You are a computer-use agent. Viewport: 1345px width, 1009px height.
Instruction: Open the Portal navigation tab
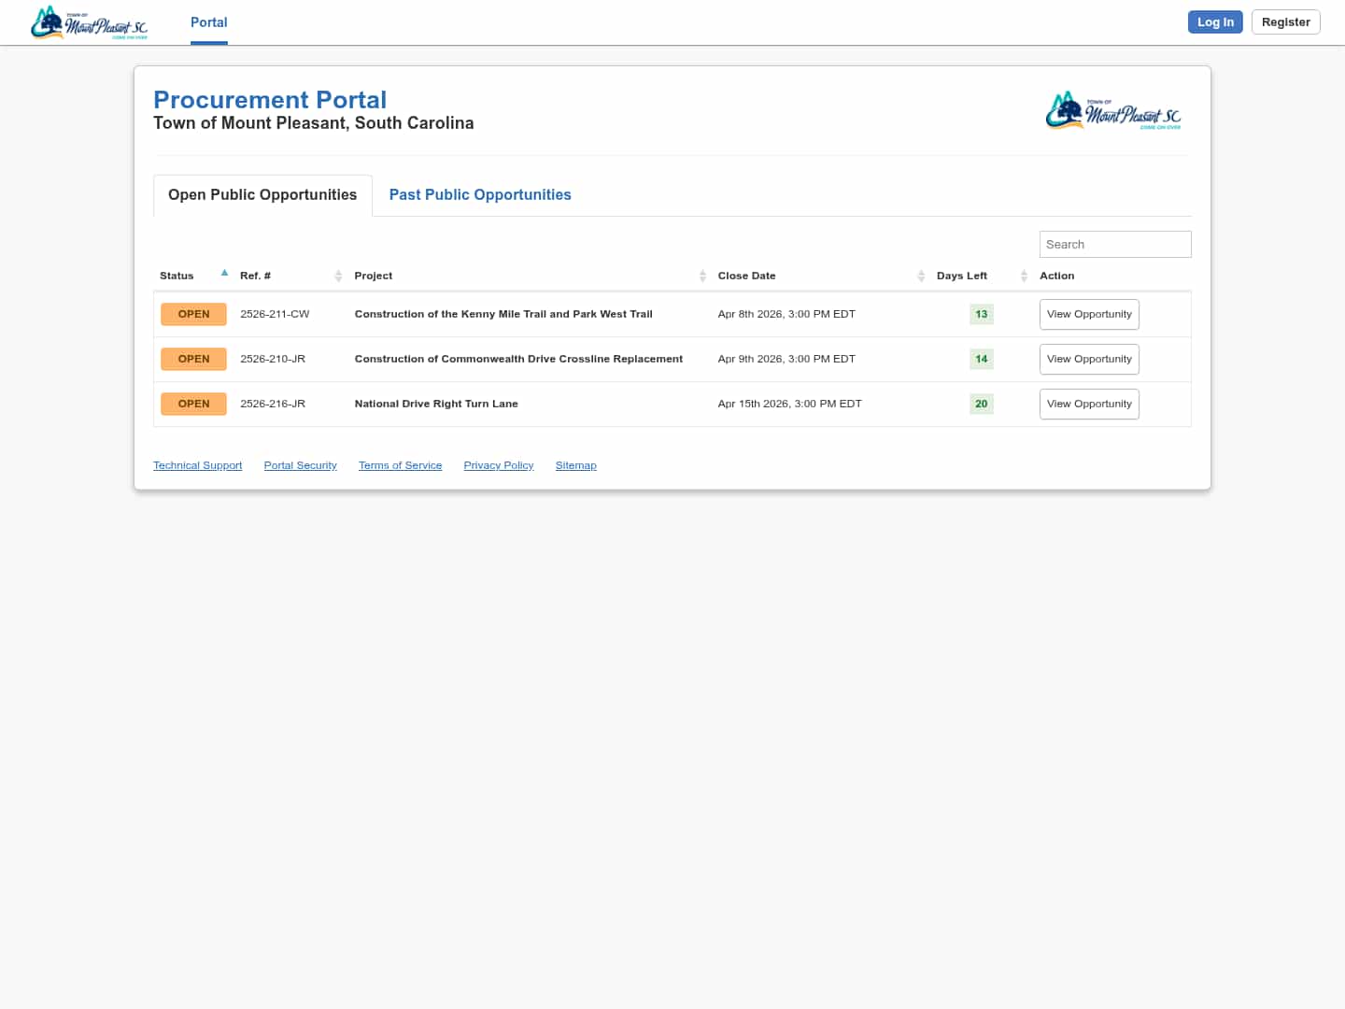[x=208, y=22]
